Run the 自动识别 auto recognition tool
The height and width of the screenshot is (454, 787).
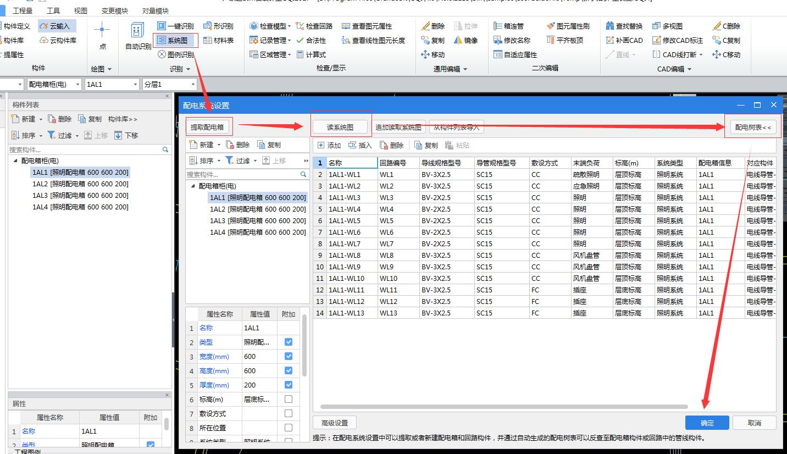tap(138, 36)
